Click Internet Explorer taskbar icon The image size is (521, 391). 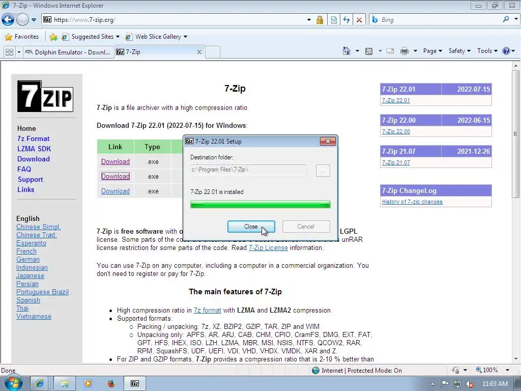pos(40,383)
